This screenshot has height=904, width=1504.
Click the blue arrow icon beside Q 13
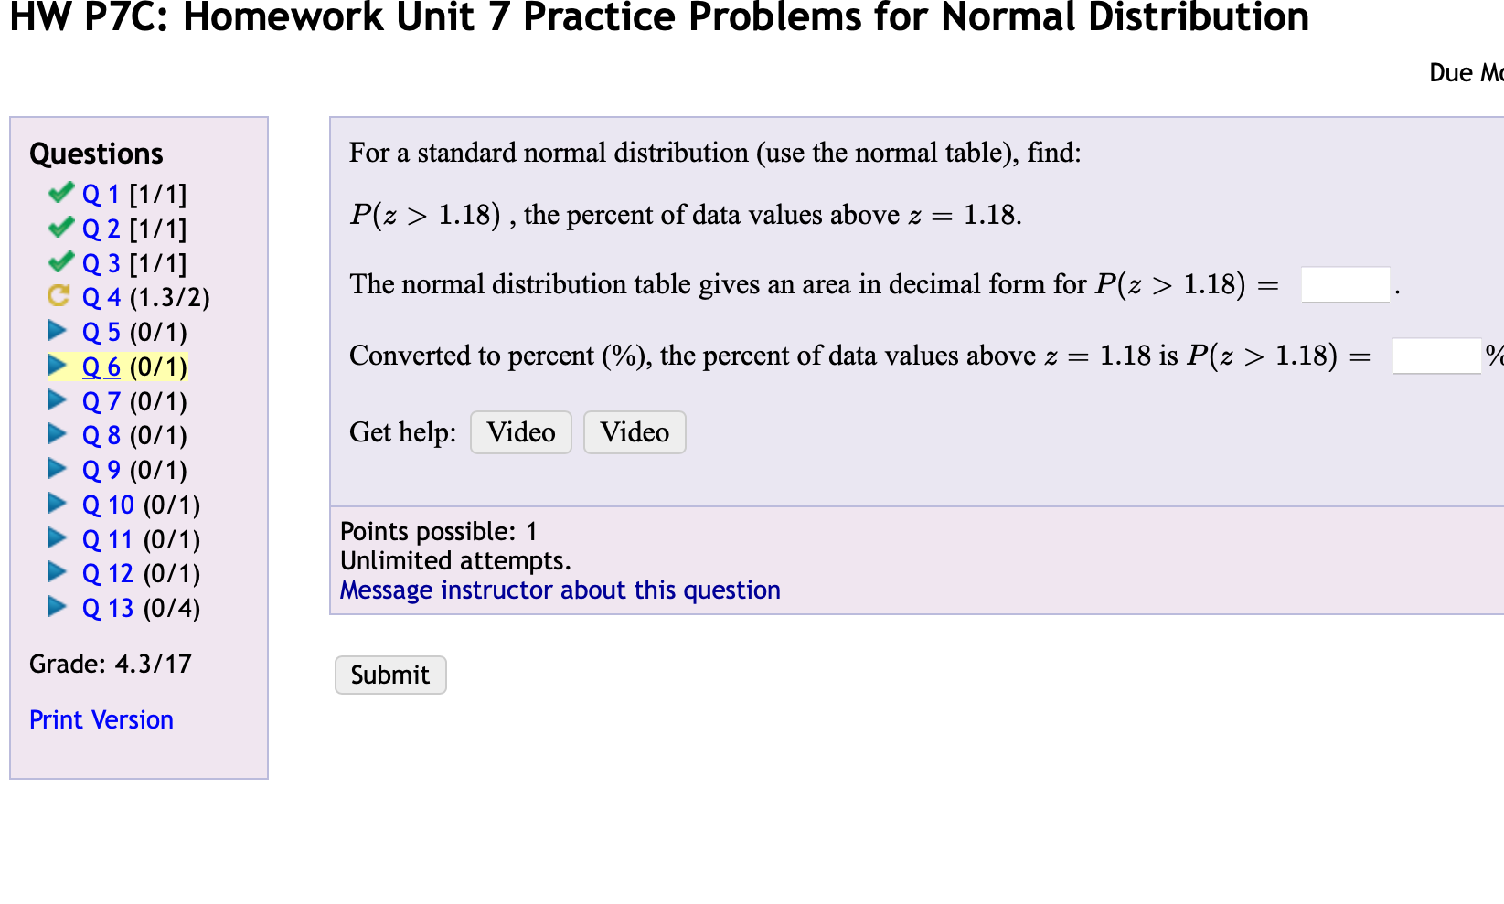point(57,606)
